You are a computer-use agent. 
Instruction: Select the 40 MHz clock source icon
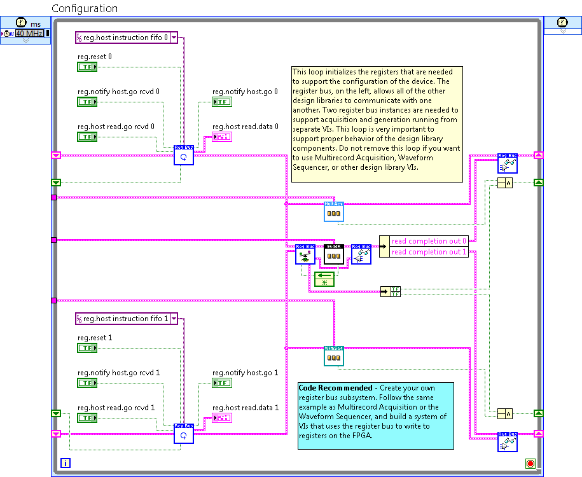(29, 33)
